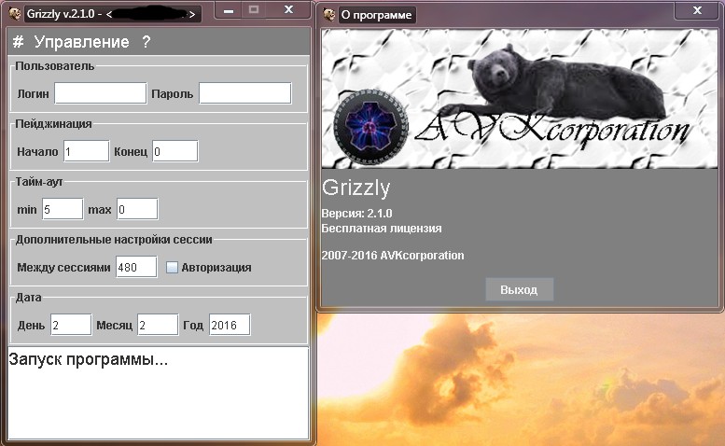The image size is (725, 446).
Task: Click the Тайм-аут group label
Action: click(x=39, y=182)
